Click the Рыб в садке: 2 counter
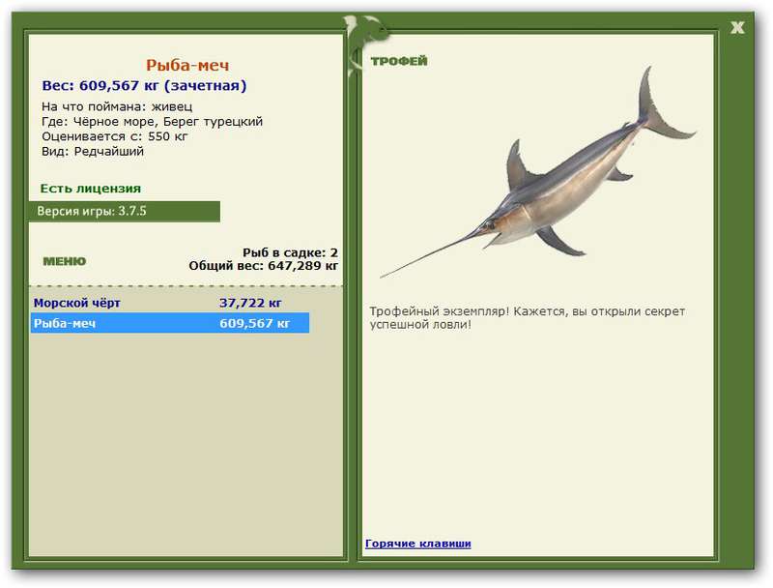 click(290, 252)
